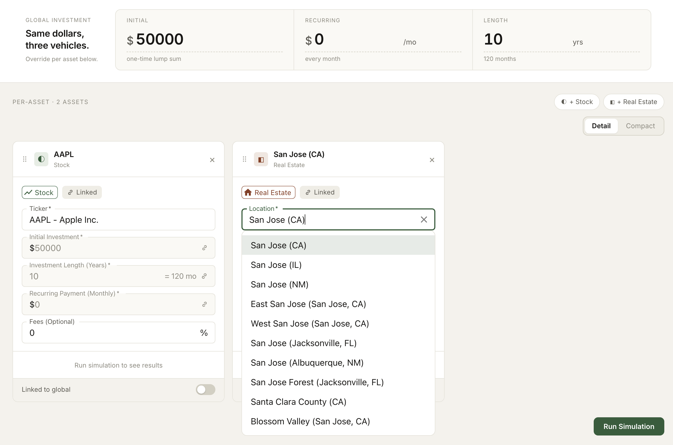673x445 pixels.
Task: Remove the San Jose (CA) real estate card
Action: click(x=432, y=160)
